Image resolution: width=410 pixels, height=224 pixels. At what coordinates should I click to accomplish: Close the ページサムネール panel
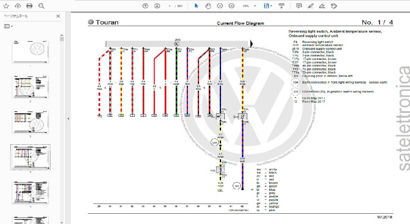tap(58, 16)
